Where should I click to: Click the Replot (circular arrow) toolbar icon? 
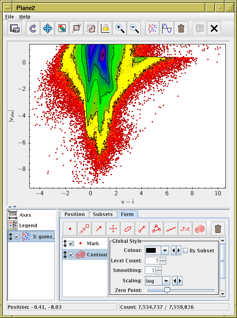point(33,28)
